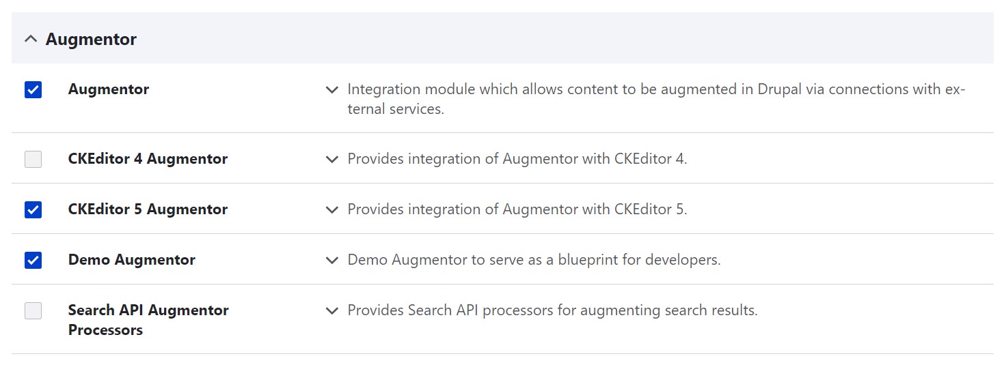Disable the CKEditor 5 Augmentor checkbox
This screenshot has width=1006, height=365.
coord(33,209)
